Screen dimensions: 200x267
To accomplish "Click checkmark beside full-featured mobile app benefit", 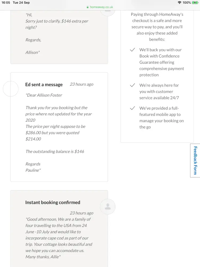I will click(132, 108).
